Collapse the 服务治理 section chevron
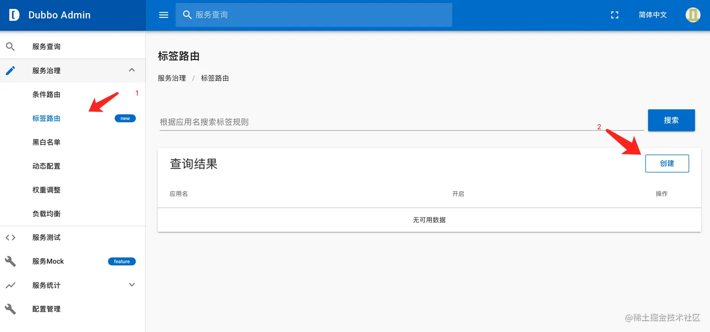Viewport: 710px width, 332px height. [132, 70]
